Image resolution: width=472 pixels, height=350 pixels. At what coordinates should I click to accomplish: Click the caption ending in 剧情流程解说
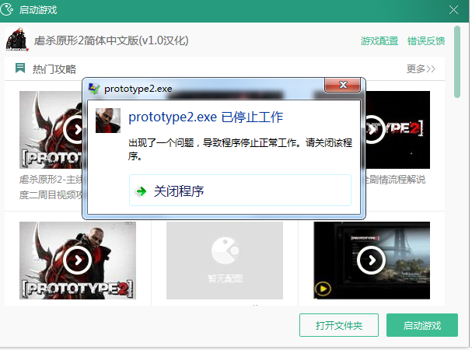pyautogui.click(x=396, y=180)
